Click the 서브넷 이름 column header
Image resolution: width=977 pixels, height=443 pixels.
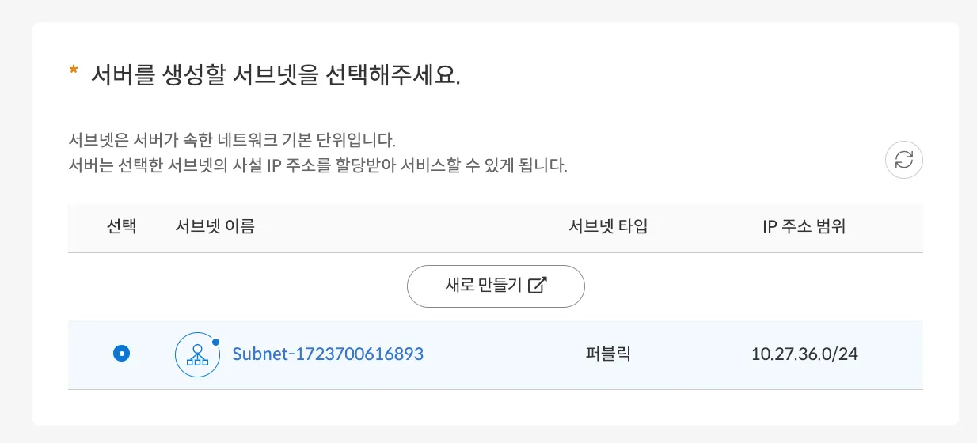215,227
